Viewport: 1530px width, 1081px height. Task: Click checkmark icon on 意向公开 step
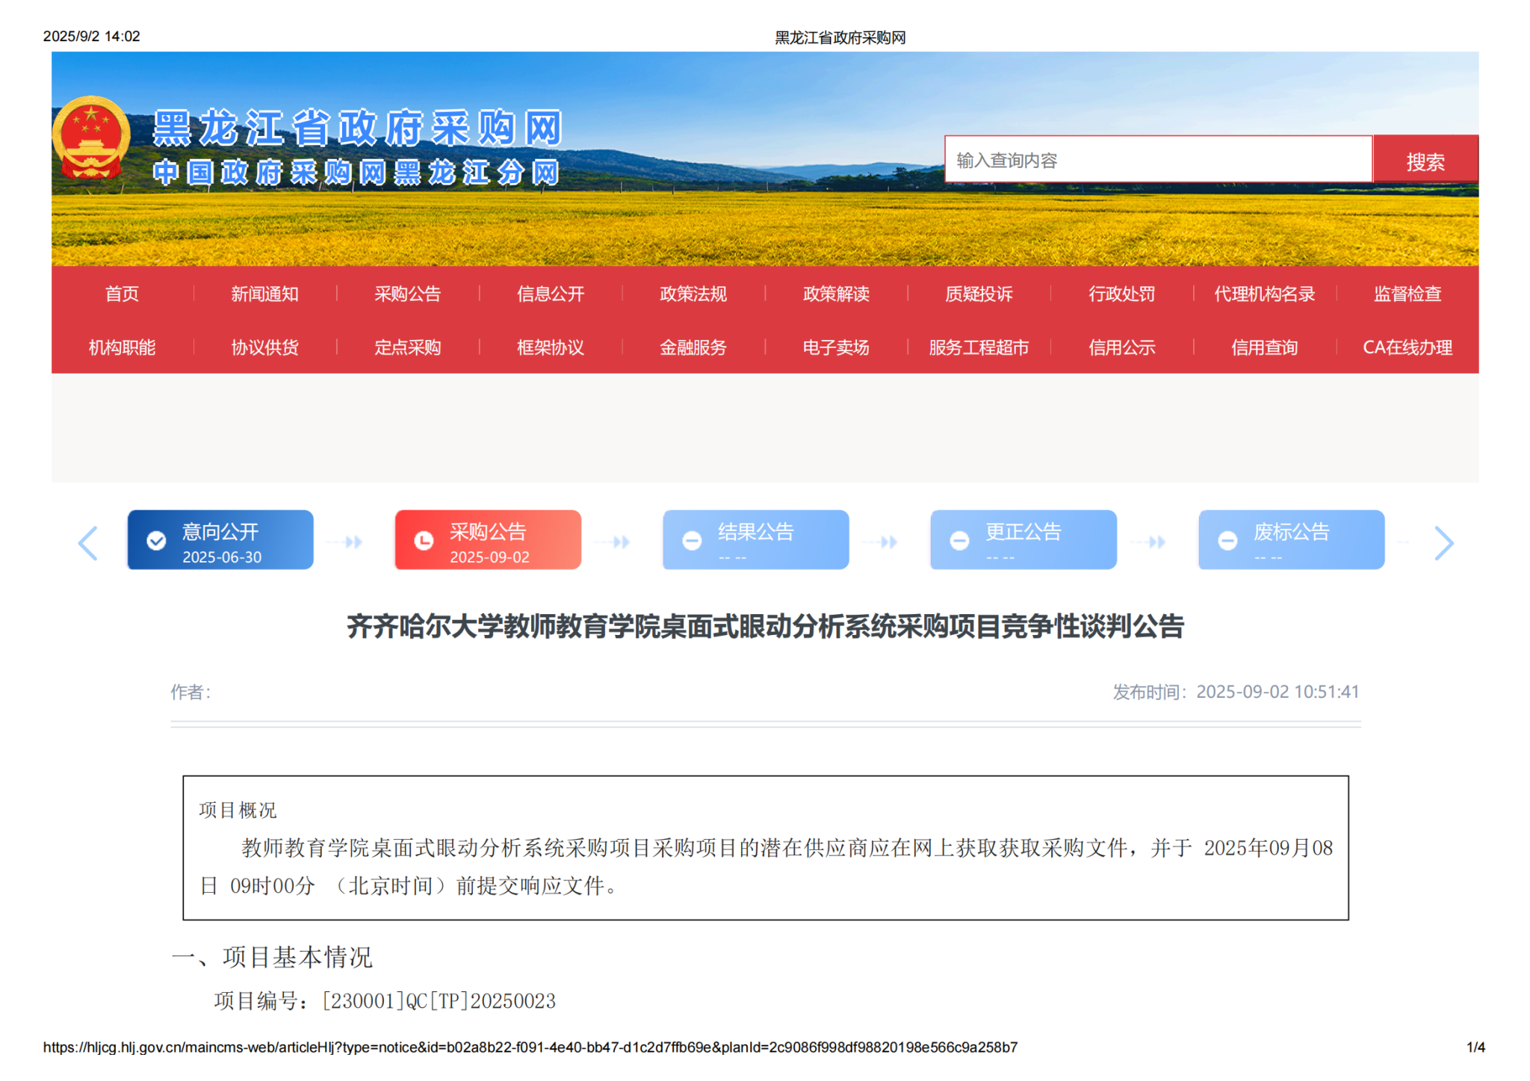156,540
